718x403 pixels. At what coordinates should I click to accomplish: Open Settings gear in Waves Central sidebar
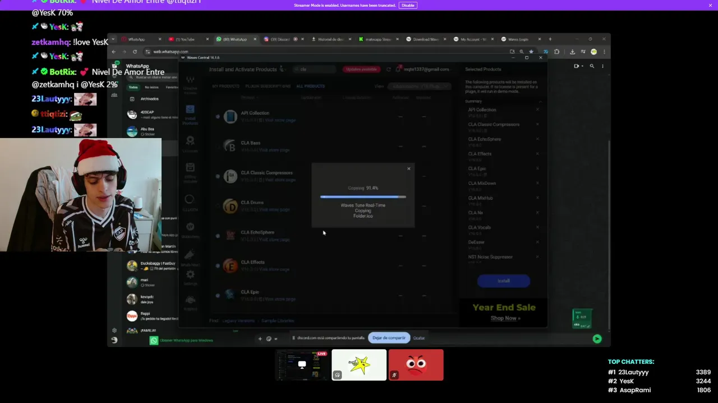pyautogui.click(x=190, y=277)
